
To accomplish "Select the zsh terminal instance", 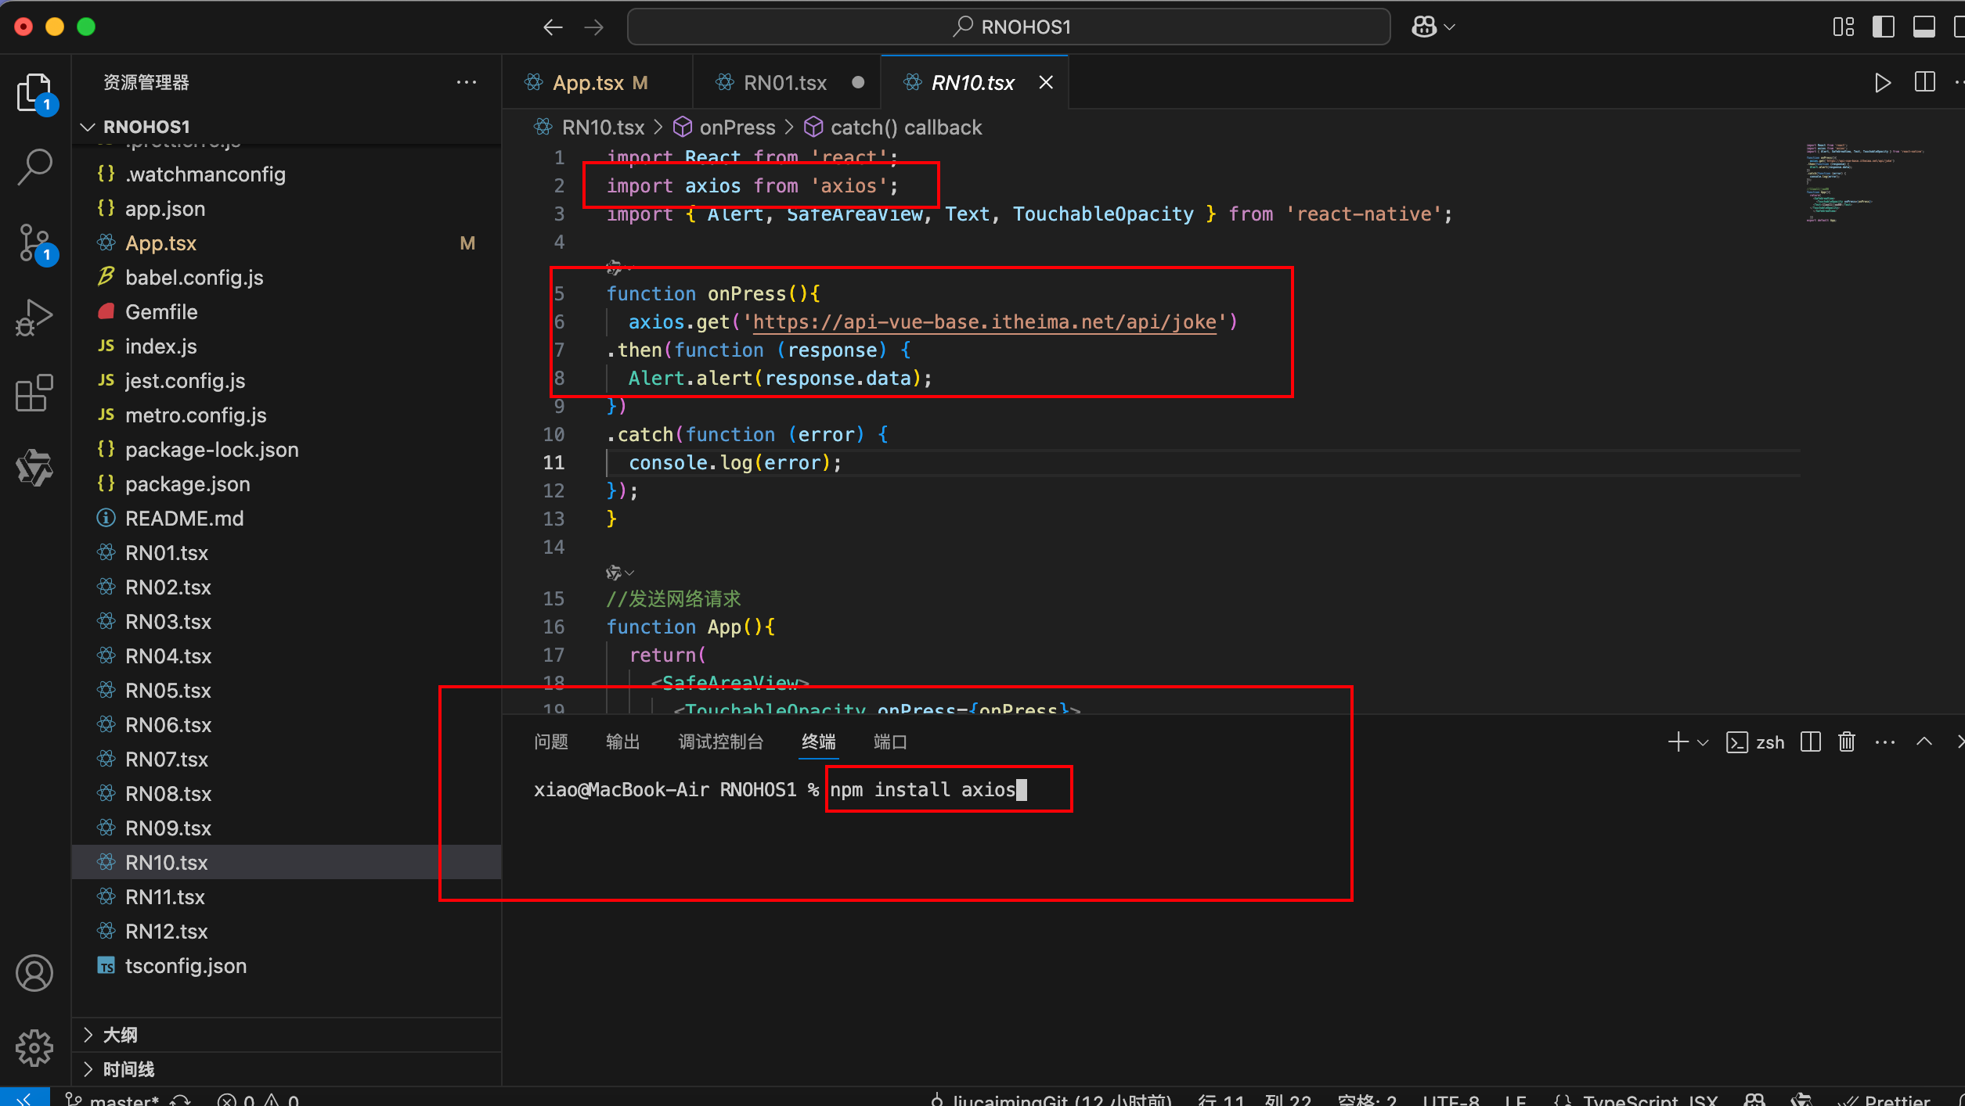I will click(x=1755, y=742).
